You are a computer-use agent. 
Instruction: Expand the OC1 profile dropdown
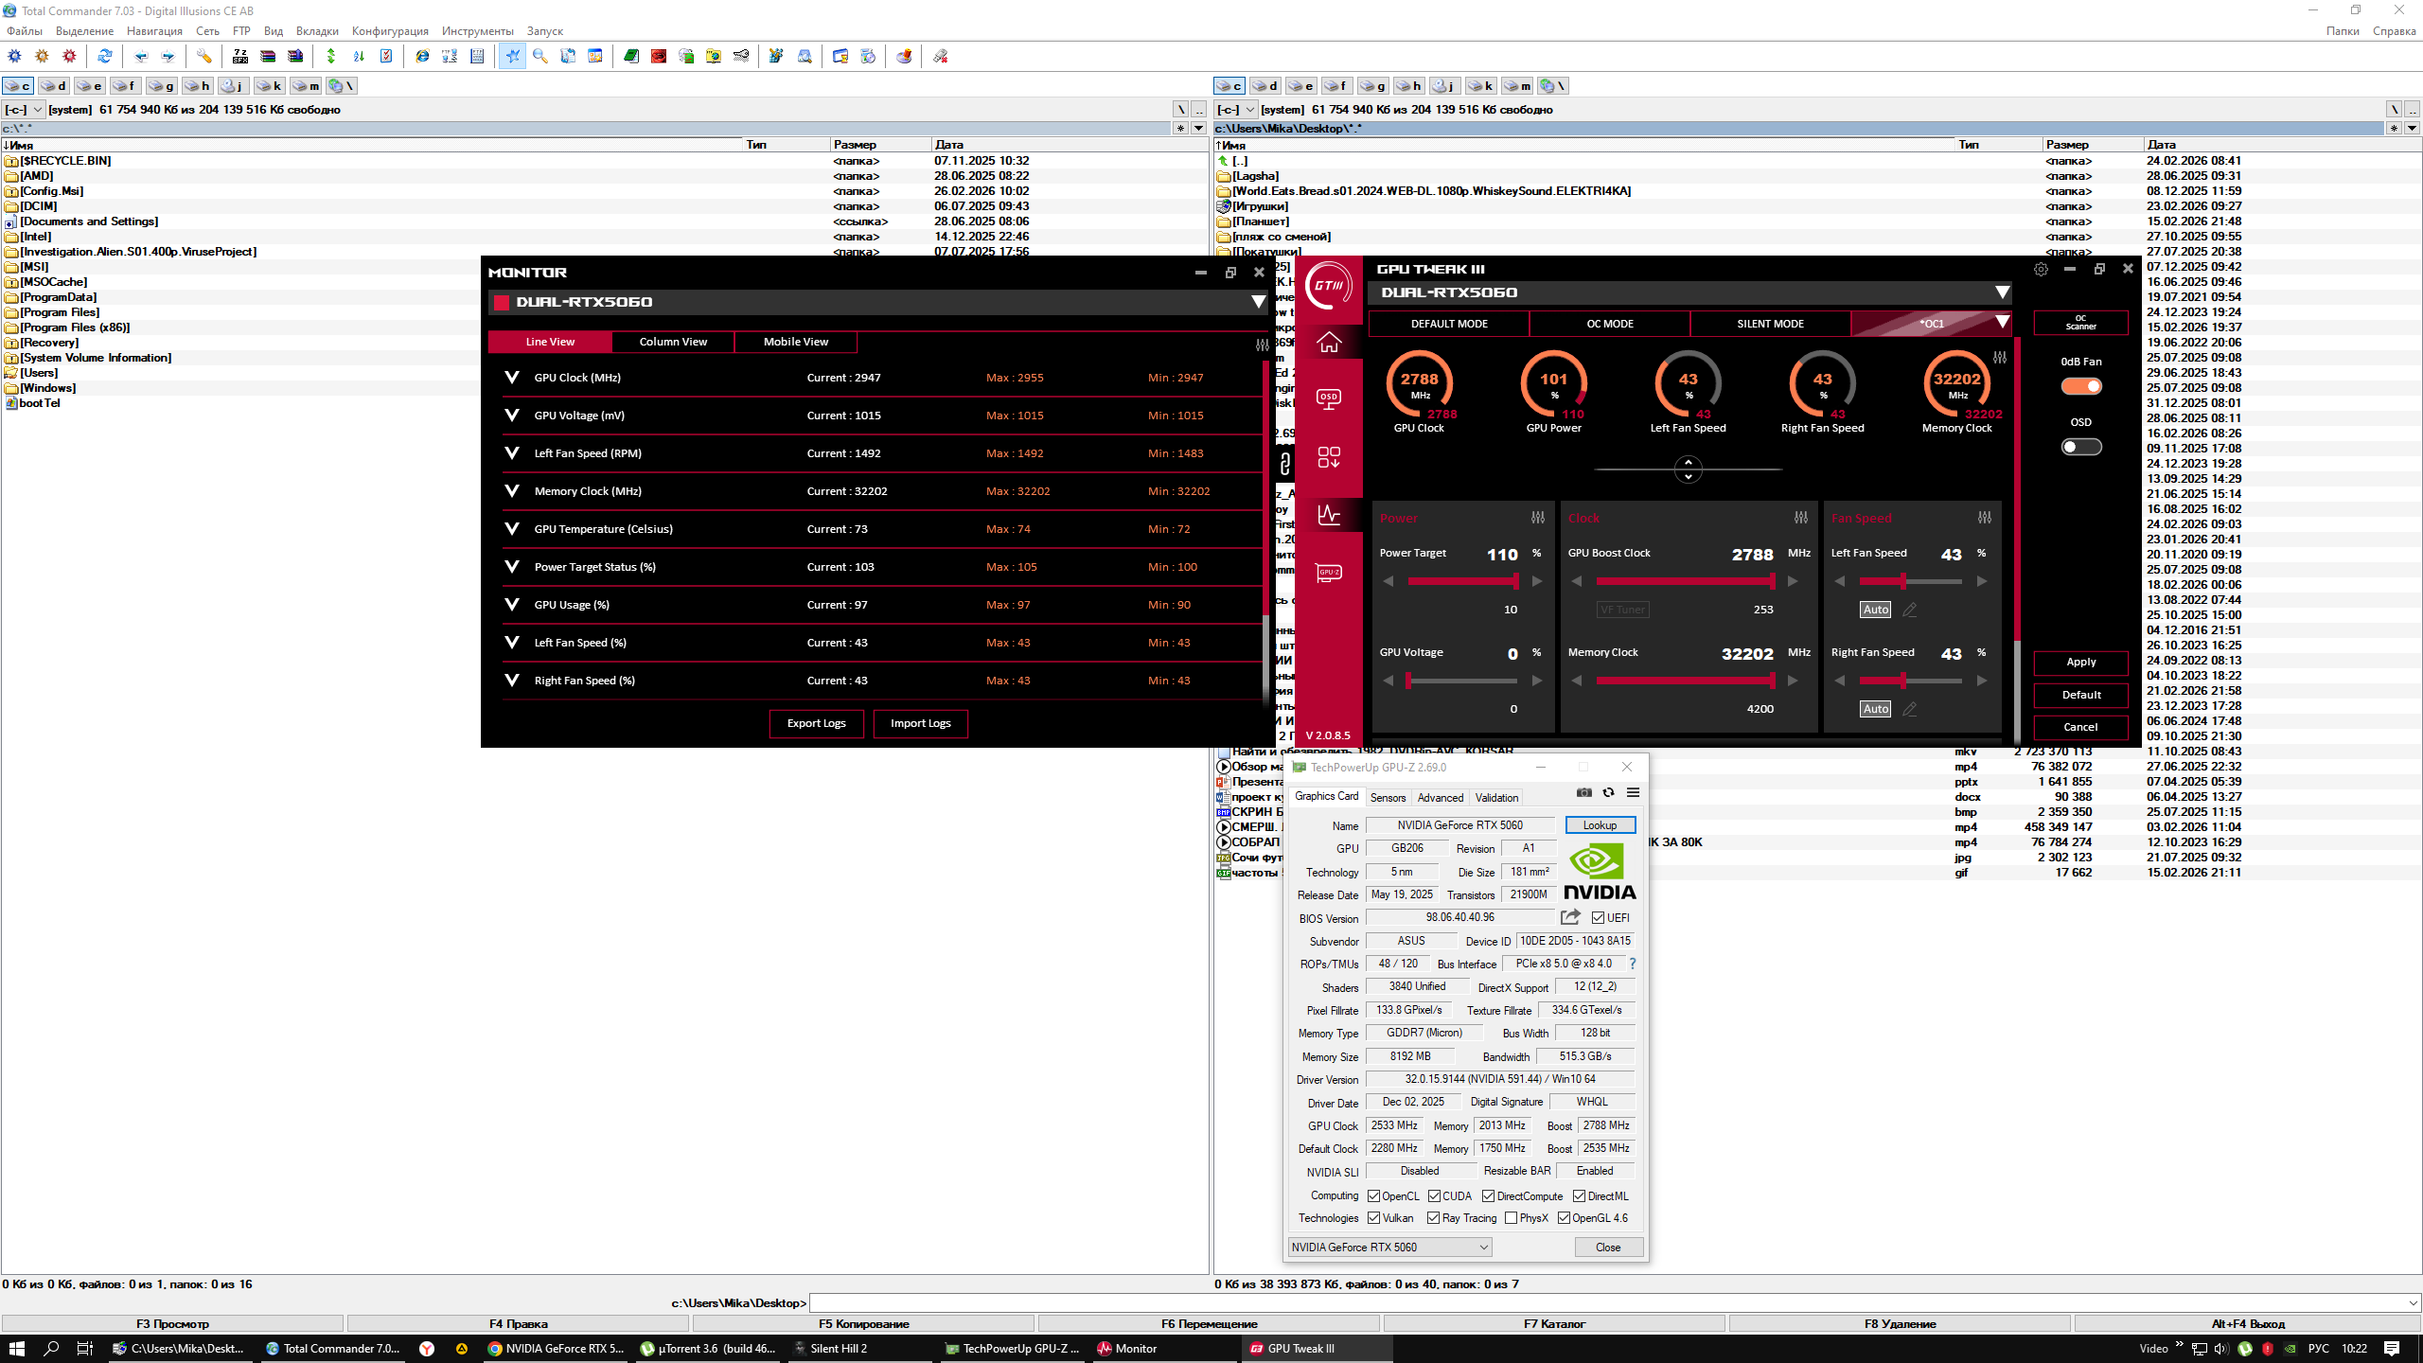click(2002, 323)
